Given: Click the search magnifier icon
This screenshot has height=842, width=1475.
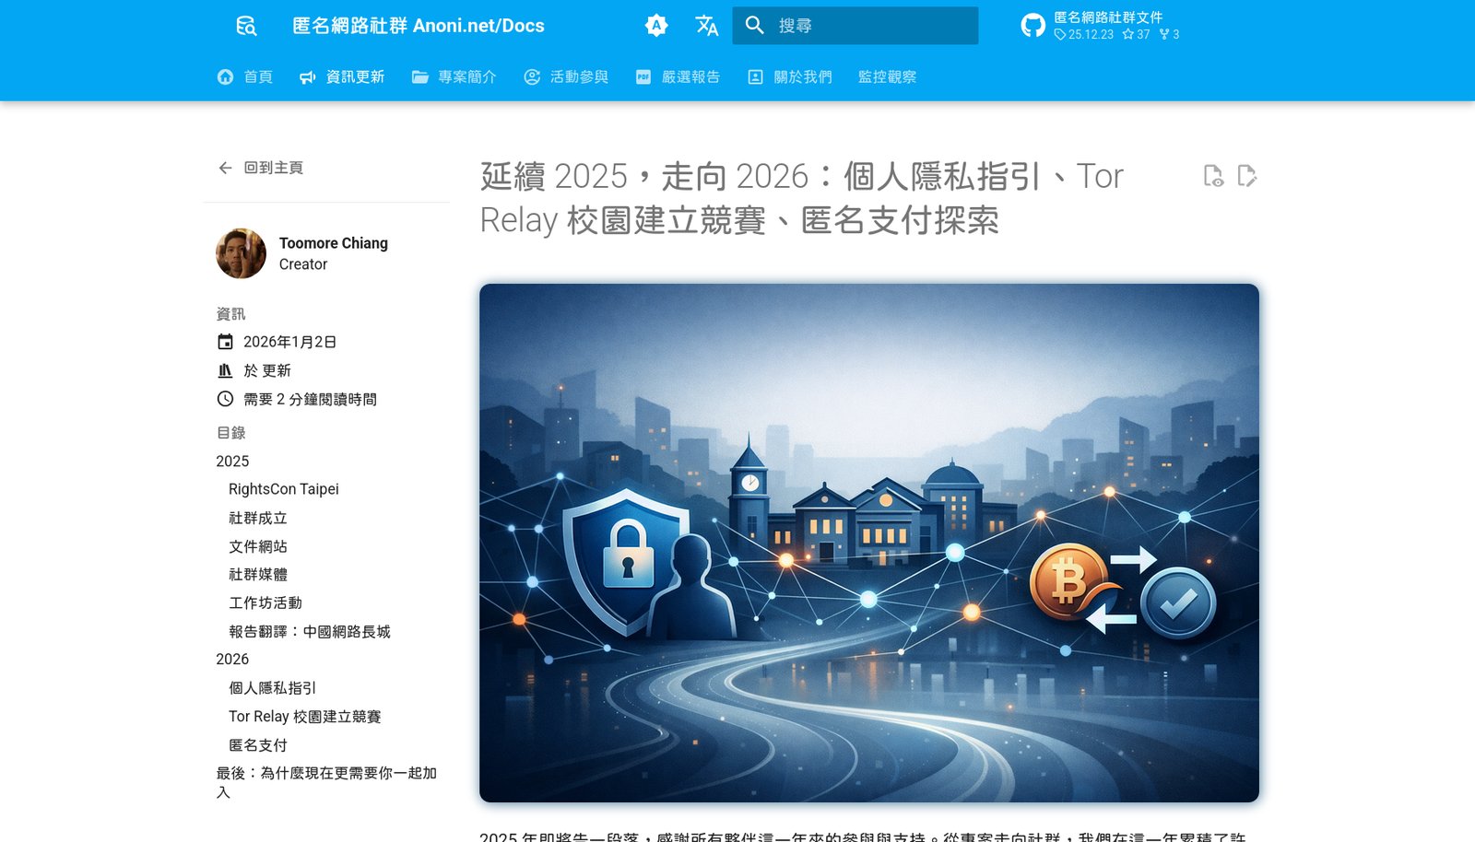Looking at the screenshot, I should (755, 26).
